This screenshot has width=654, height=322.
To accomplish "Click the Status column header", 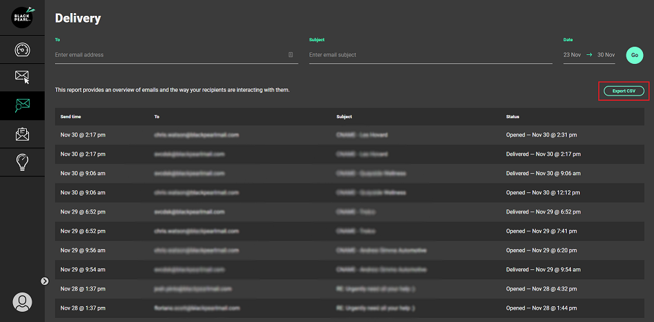I will point(513,117).
